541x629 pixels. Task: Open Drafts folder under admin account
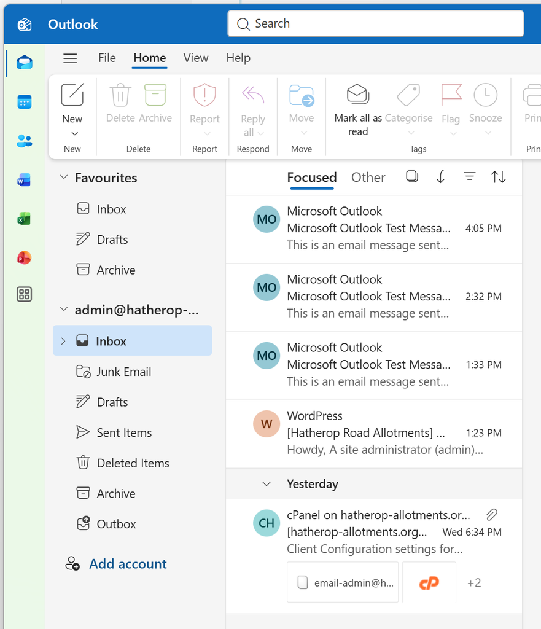pyautogui.click(x=133, y=402)
